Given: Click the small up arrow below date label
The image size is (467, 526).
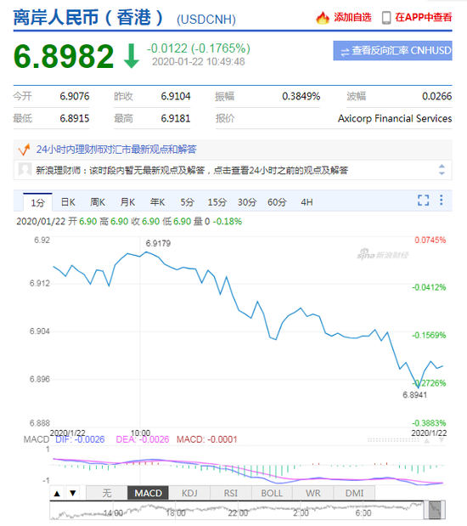Looking at the screenshot, I should coord(427,440).
